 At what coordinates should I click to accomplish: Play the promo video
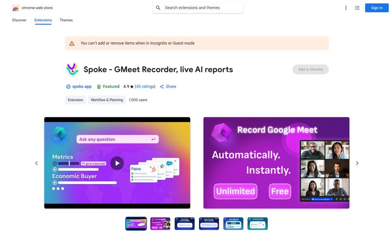(x=117, y=163)
